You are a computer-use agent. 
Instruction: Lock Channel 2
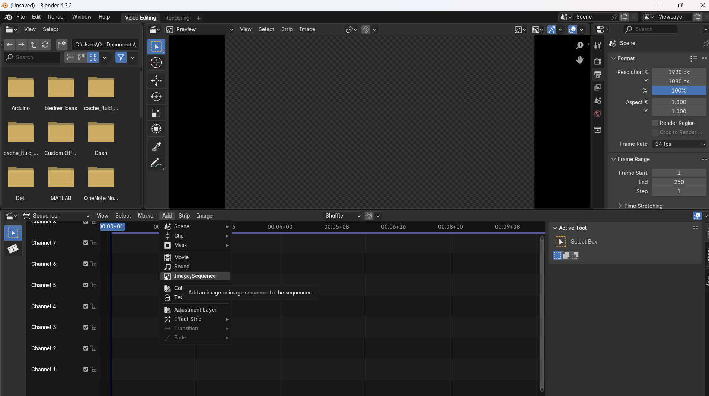(93, 348)
